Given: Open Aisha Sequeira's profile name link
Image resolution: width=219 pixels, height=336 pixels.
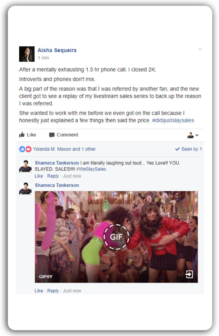Looking at the screenshot, I should tap(57, 50).
